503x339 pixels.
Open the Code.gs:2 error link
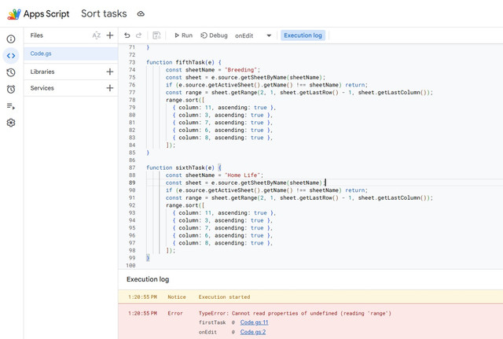tap(253, 332)
